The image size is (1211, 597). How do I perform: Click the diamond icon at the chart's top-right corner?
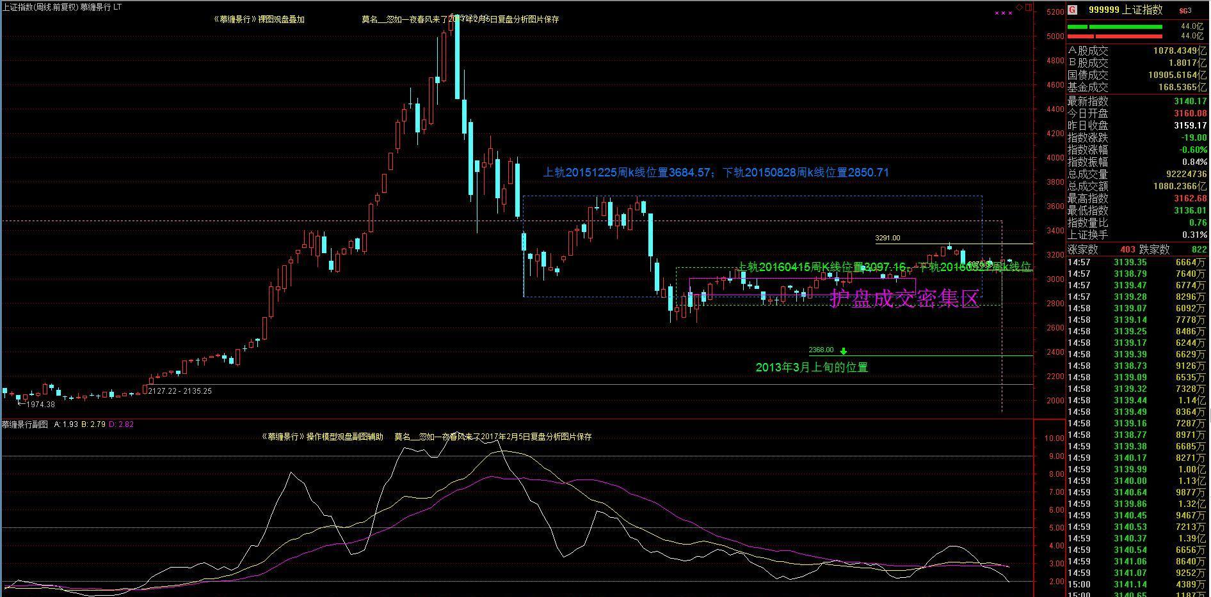click(x=1020, y=7)
